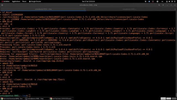This screenshot has width=177, height=100.
Task: Open the terminal hamburger menu
Action: (x=2, y=5)
